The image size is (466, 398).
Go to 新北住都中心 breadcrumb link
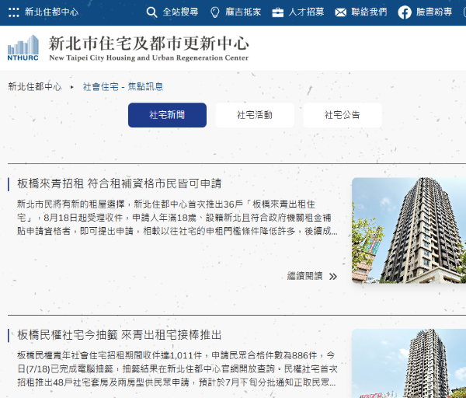tap(35, 87)
